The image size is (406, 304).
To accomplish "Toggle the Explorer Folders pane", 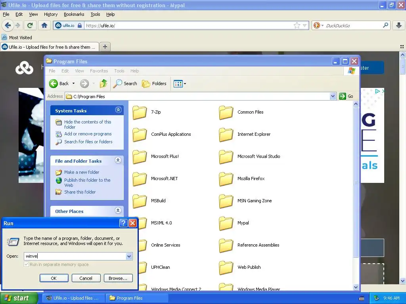I will 154,84.
